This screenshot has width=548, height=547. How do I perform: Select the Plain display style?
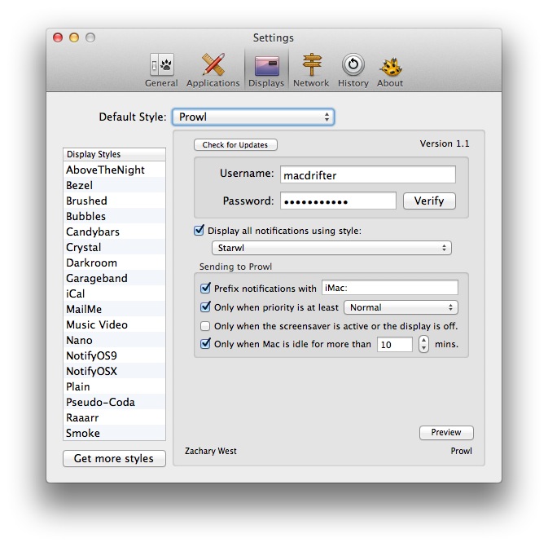point(114,386)
